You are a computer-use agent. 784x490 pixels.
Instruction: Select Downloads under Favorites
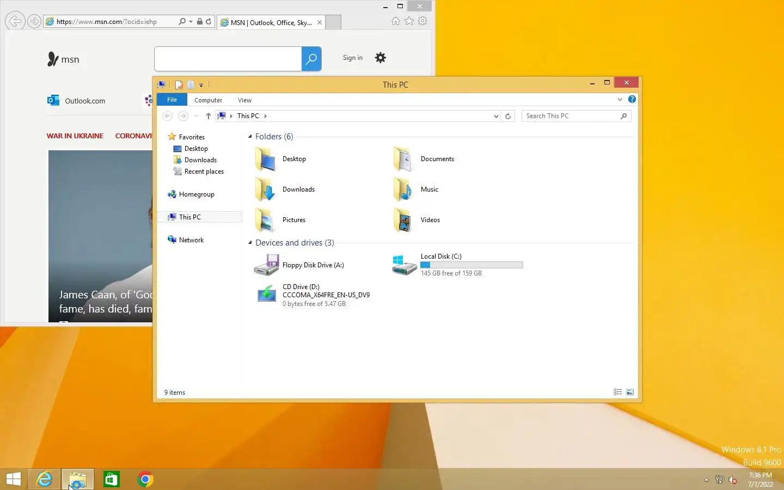[x=200, y=160]
